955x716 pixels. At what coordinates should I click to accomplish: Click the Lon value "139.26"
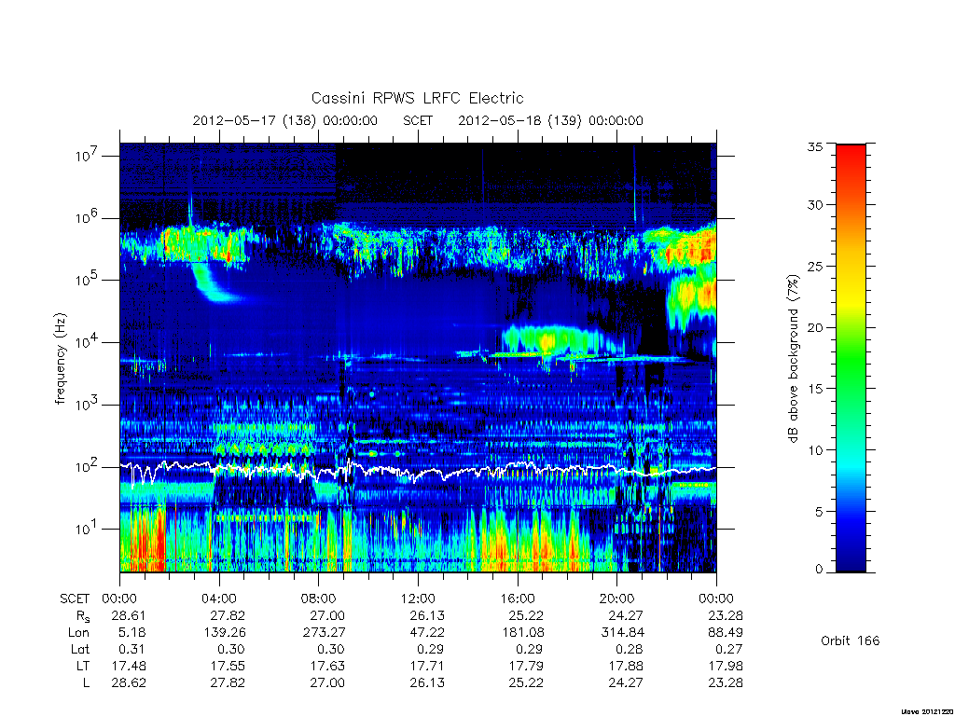click(x=225, y=633)
